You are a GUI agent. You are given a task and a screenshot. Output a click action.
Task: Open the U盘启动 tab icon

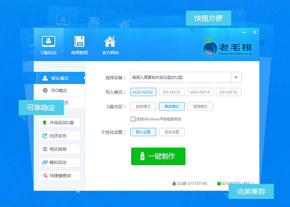[x=48, y=41]
